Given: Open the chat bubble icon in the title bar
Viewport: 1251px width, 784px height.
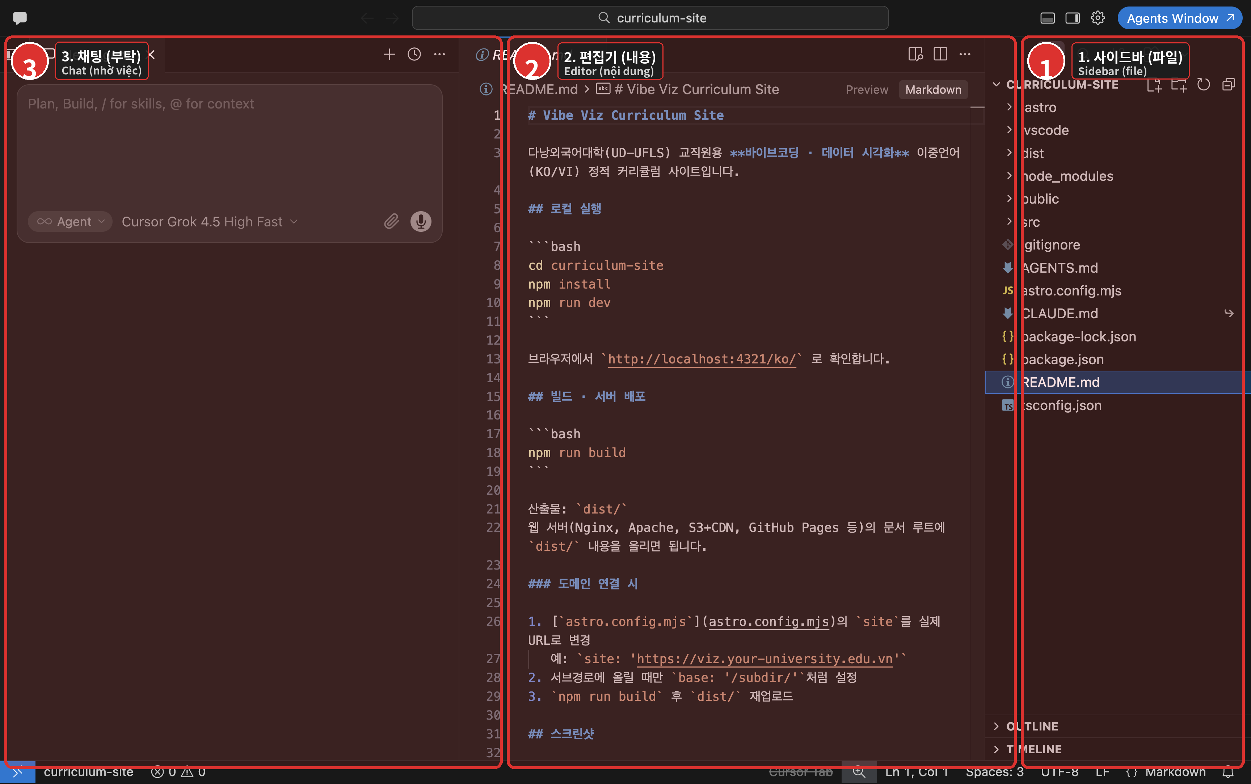Looking at the screenshot, I should 20,18.
